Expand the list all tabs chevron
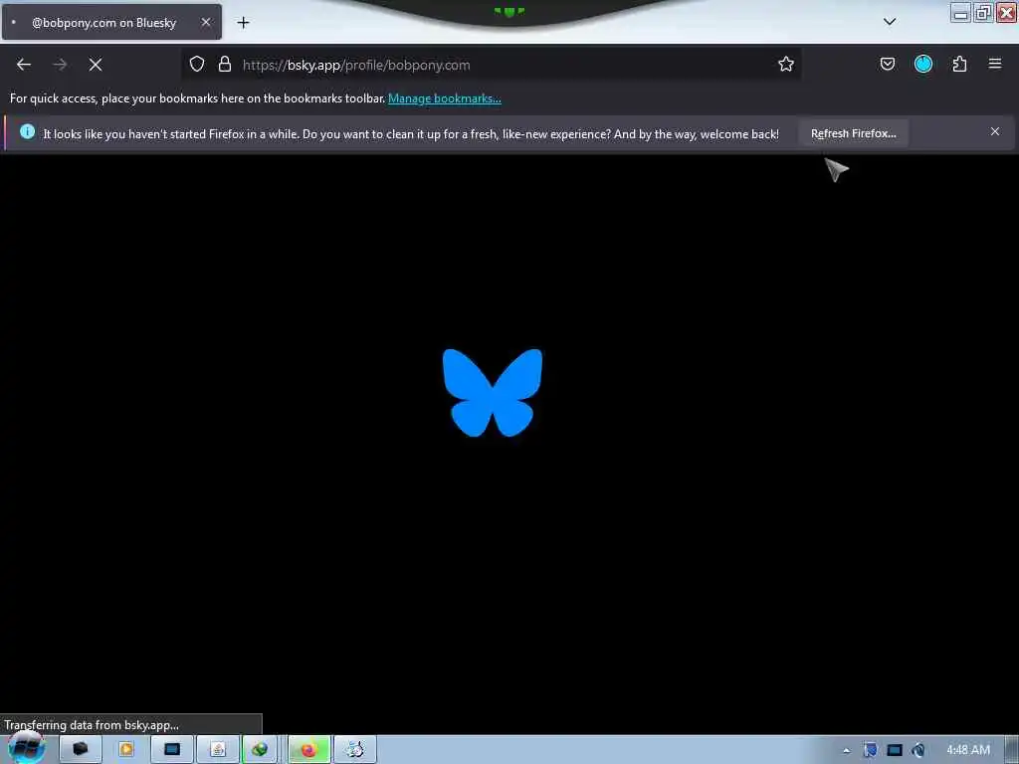 889,22
